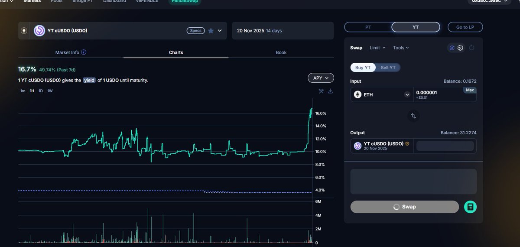
Task: Click the 10.0% axis label
Action: (x=321, y=152)
